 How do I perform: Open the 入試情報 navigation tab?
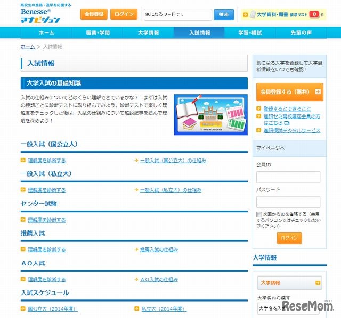(x=199, y=32)
